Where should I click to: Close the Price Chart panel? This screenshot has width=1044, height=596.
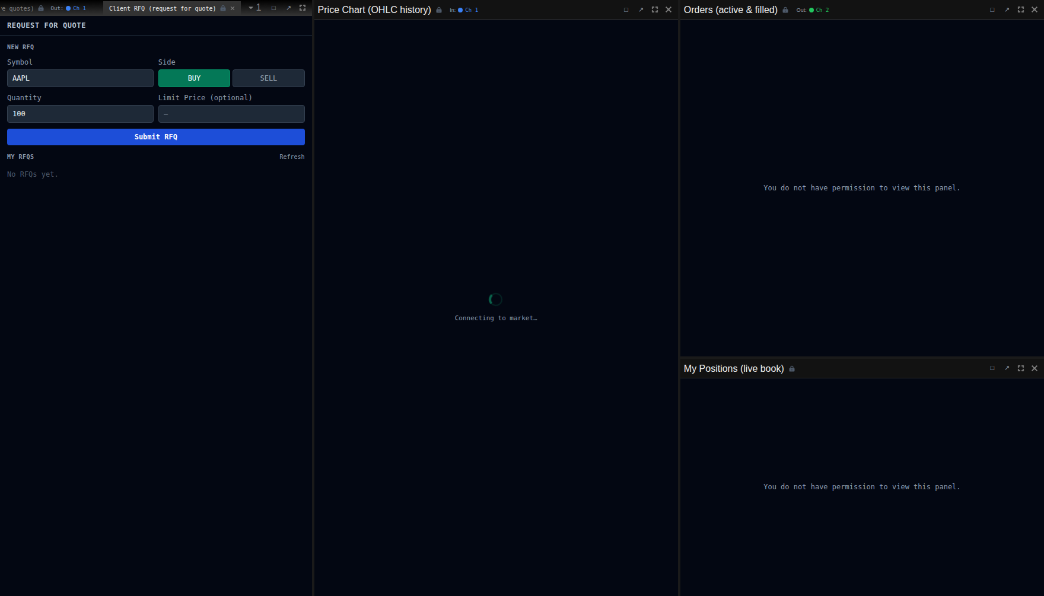(669, 10)
